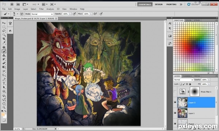
Task: Select the Lasso tool
Action: pos(4,31)
